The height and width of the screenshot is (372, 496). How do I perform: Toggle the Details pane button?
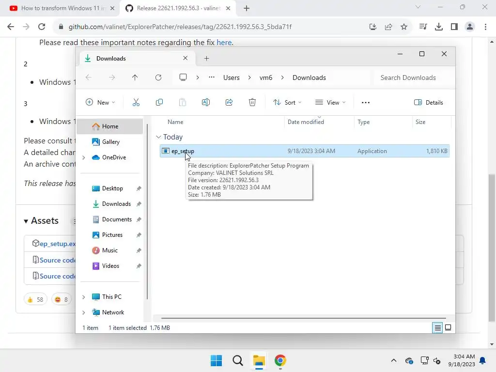coord(429,103)
